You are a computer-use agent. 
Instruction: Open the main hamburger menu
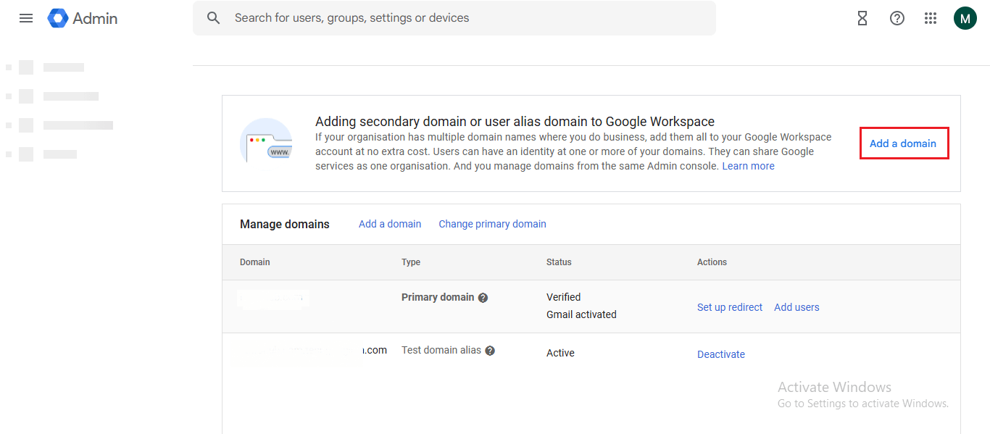[x=26, y=18]
